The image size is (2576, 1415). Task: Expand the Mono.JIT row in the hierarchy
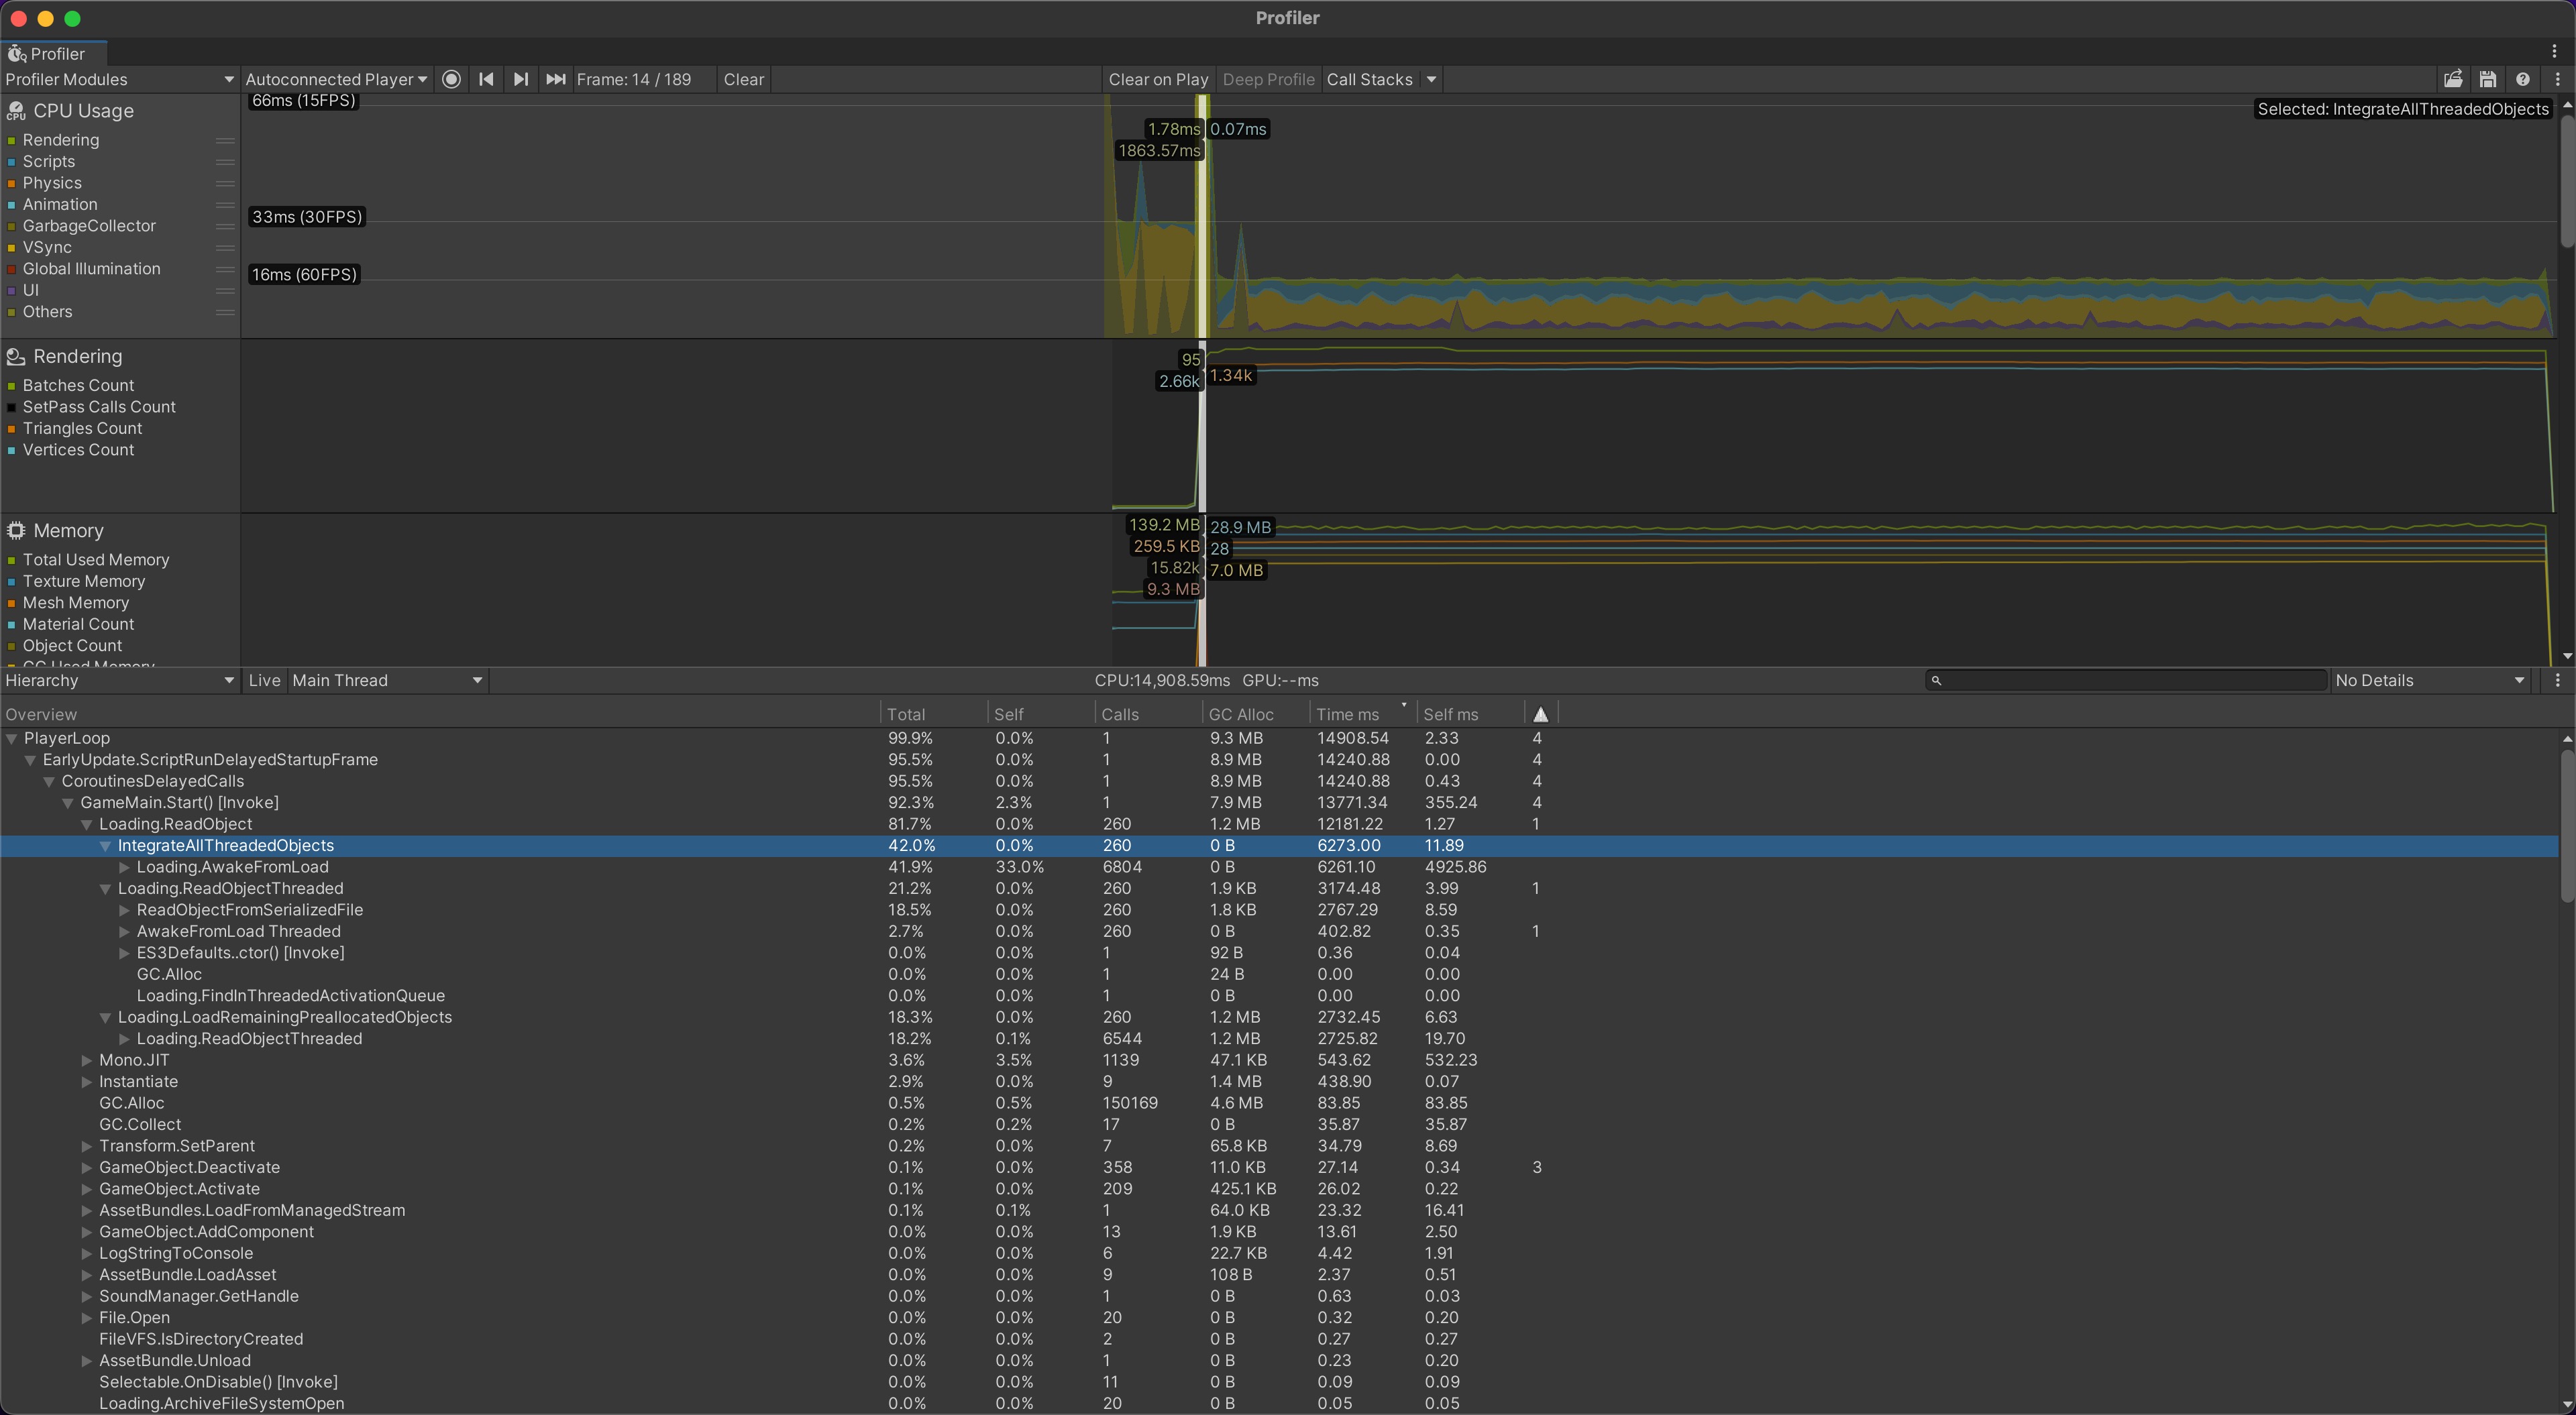pos(86,1060)
